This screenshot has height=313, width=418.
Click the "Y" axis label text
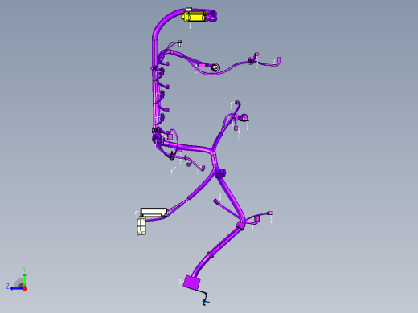pyautogui.click(x=24, y=270)
